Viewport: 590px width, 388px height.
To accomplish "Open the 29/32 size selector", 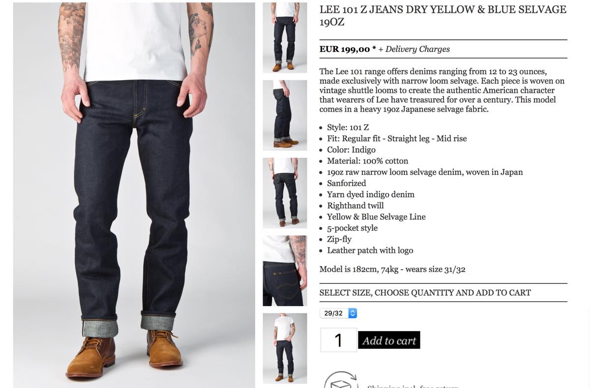I will (338, 313).
